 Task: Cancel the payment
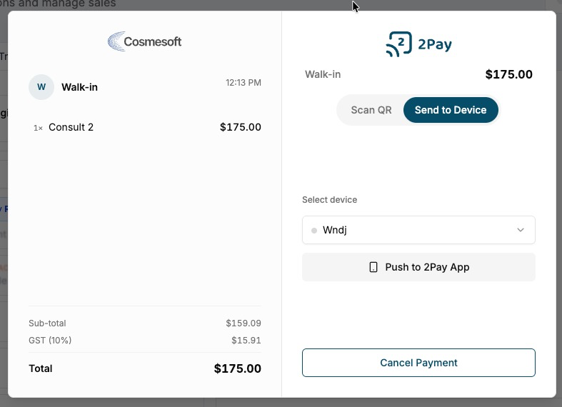418,363
